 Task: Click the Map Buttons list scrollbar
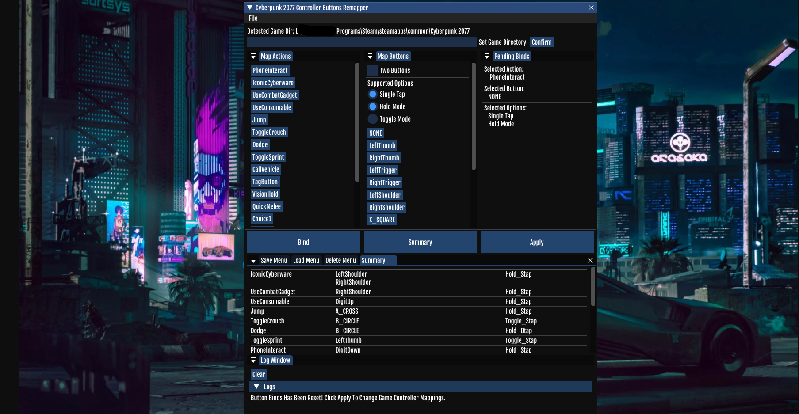pyautogui.click(x=474, y=116)
